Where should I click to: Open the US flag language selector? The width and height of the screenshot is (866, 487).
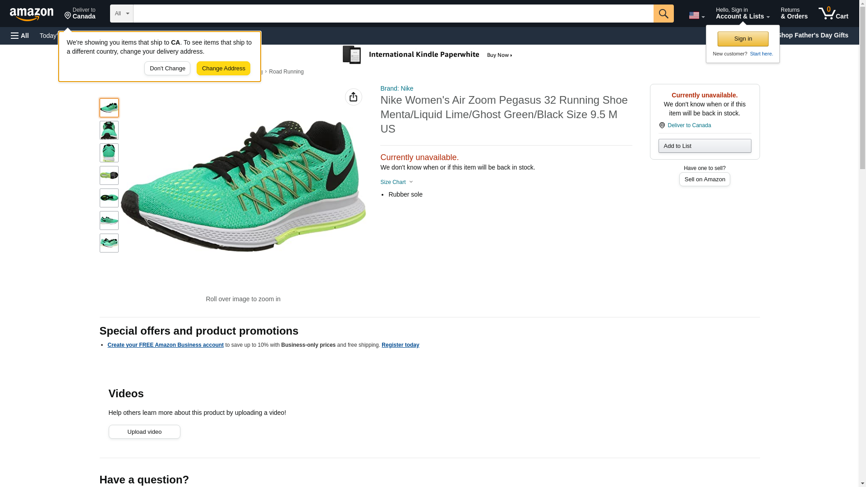click(x=696, y=15)
